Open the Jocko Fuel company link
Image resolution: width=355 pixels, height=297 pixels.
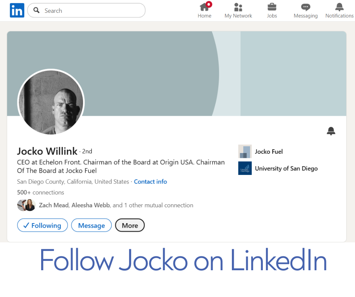point(269,152)
